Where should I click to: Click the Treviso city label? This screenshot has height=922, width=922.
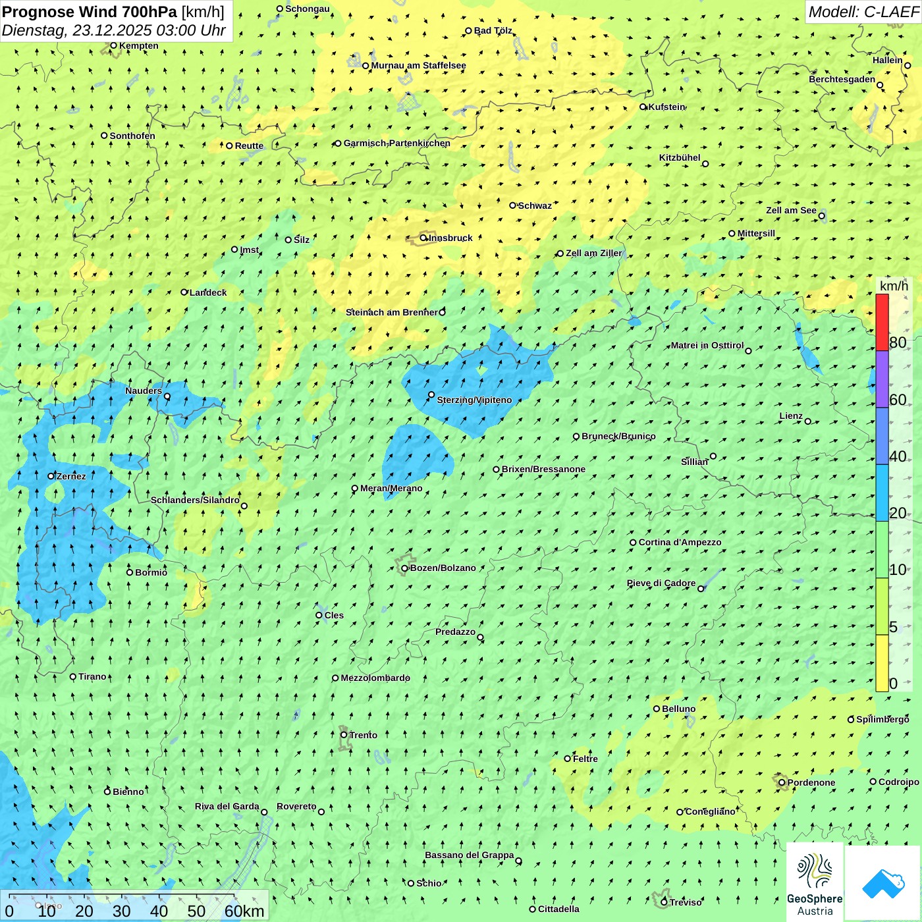pyautogui.click(x=686, y=902)
